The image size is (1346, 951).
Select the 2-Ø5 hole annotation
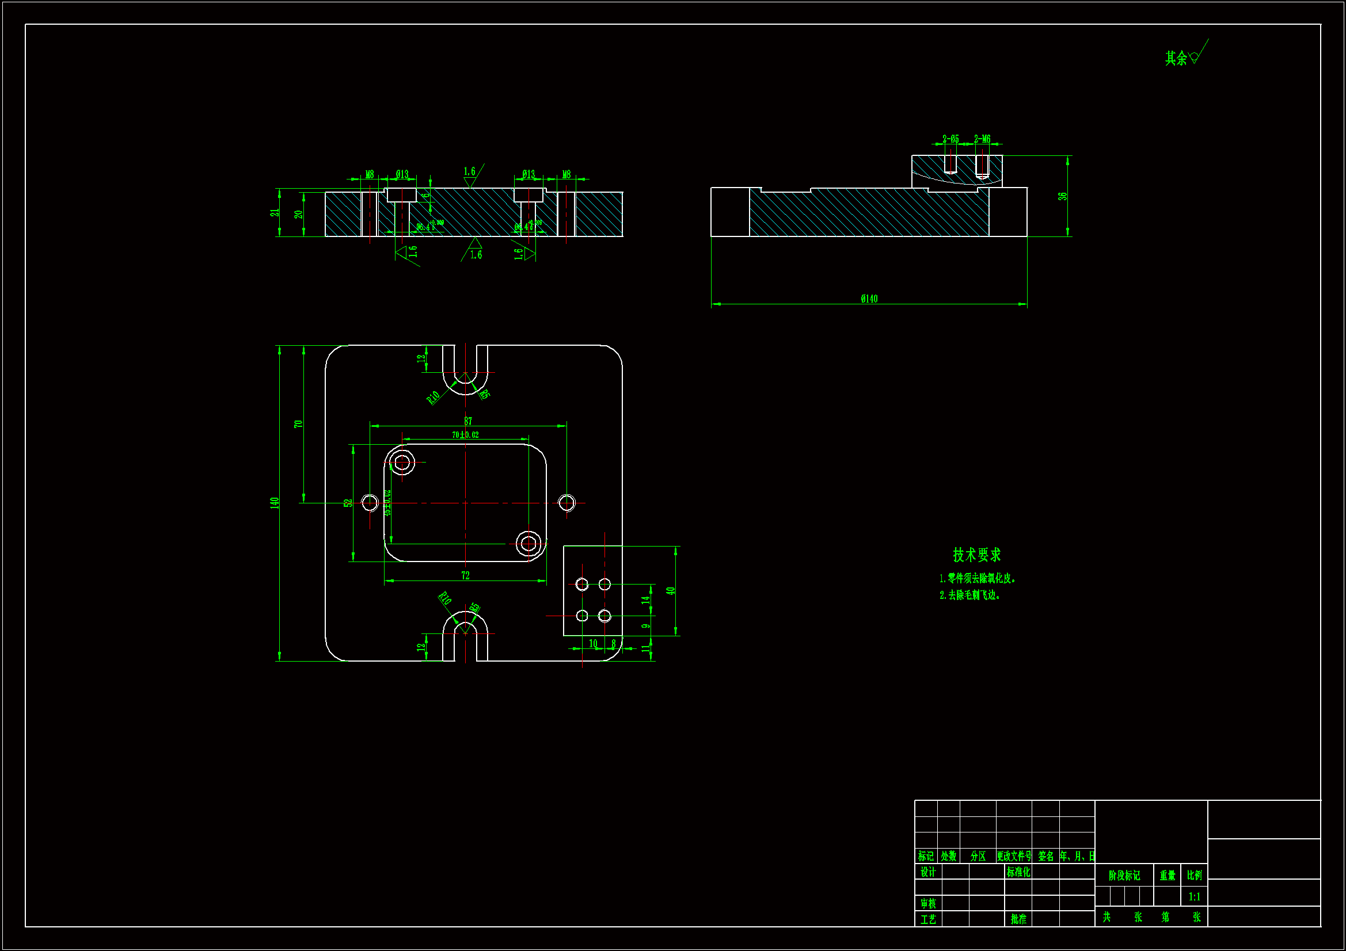pos(950,139)
